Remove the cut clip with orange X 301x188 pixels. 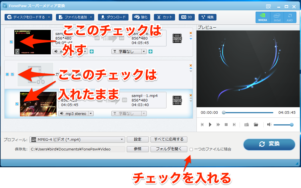coord(190,95)
